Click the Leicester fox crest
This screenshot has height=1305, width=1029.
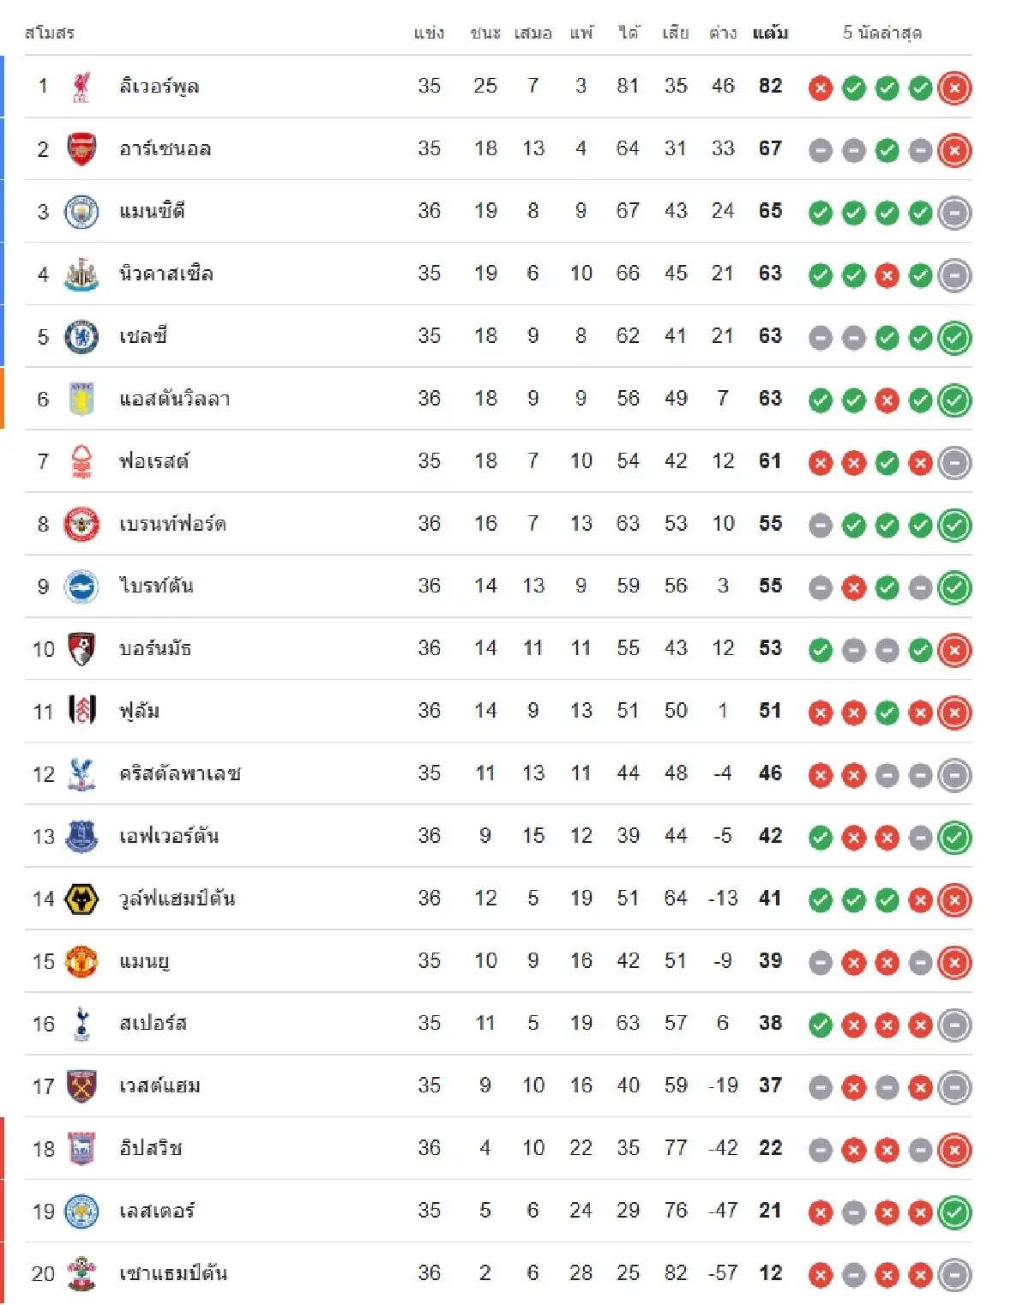pyautogui.click(x=81, y=1212)
